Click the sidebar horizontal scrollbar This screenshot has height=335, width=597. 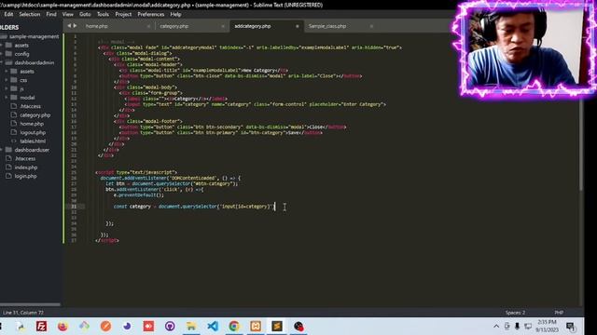(30, 304)
